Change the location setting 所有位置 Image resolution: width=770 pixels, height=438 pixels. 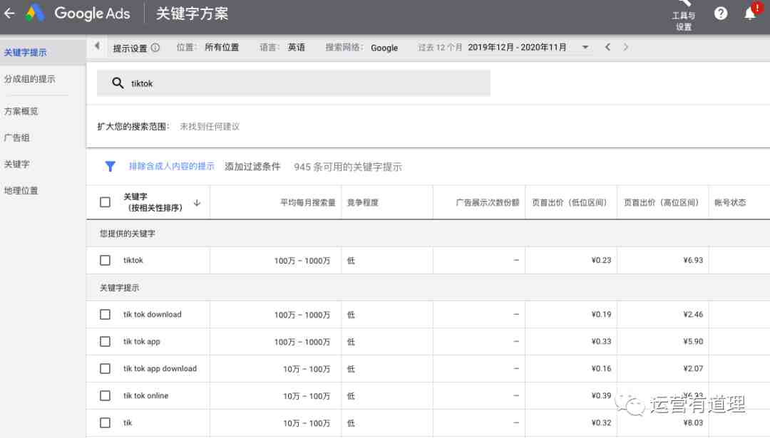(x=222, y=47)
